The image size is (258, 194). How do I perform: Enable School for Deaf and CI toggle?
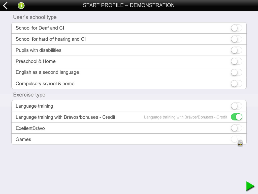point(236,28)
